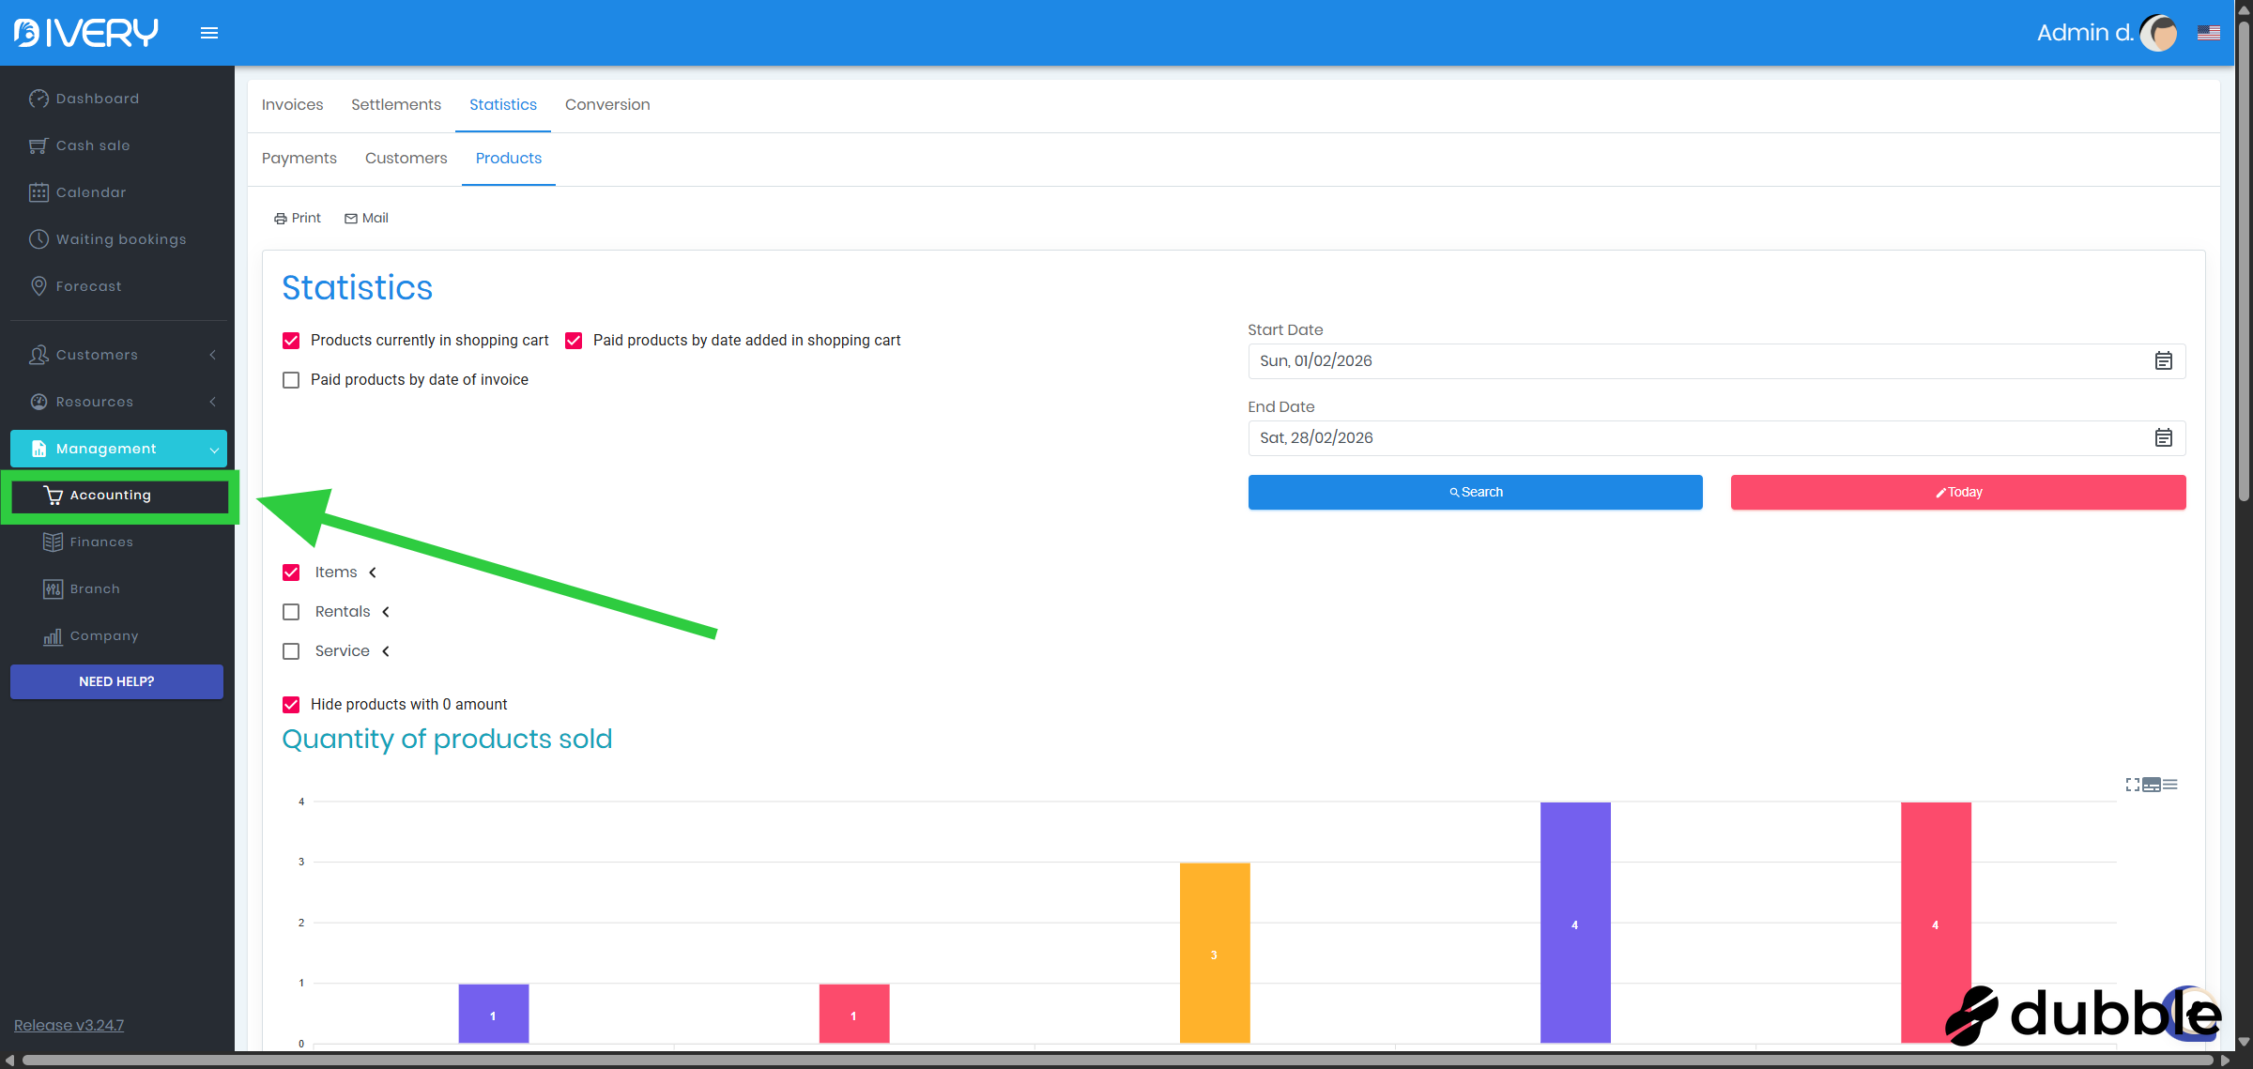Open End Date calendar picker icon
This screenshot has height=1069, width=2253.
[x=2163, y=437]
